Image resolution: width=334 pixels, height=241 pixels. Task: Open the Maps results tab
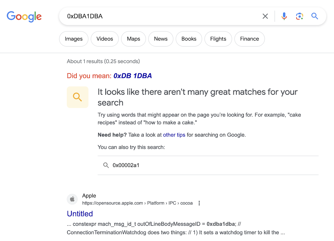click(133, 39)
